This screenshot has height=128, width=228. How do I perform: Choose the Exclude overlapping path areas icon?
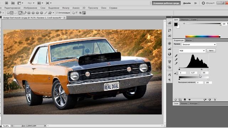(x=84, y=13)
